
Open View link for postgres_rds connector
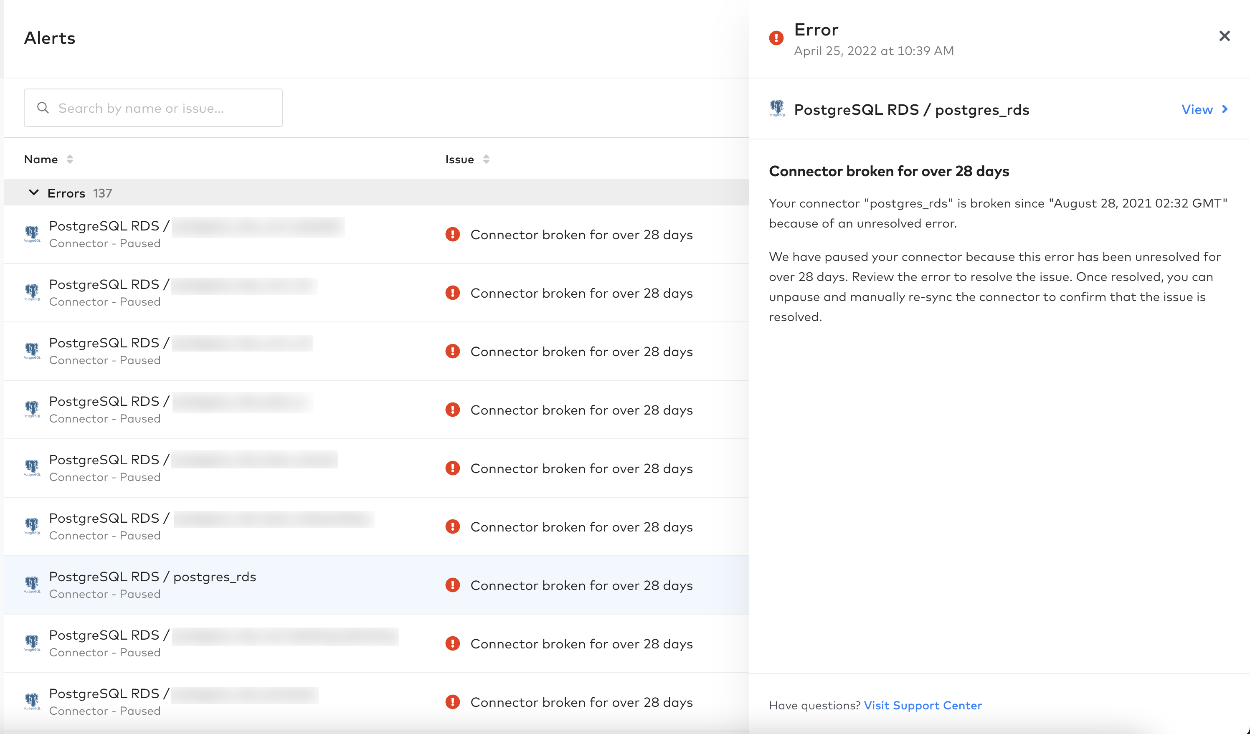(x=1197, y=110)
